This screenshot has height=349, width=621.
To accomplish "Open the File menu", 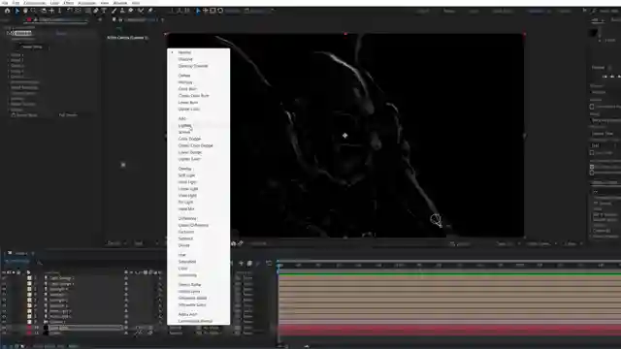I will (x=5, y=3).
